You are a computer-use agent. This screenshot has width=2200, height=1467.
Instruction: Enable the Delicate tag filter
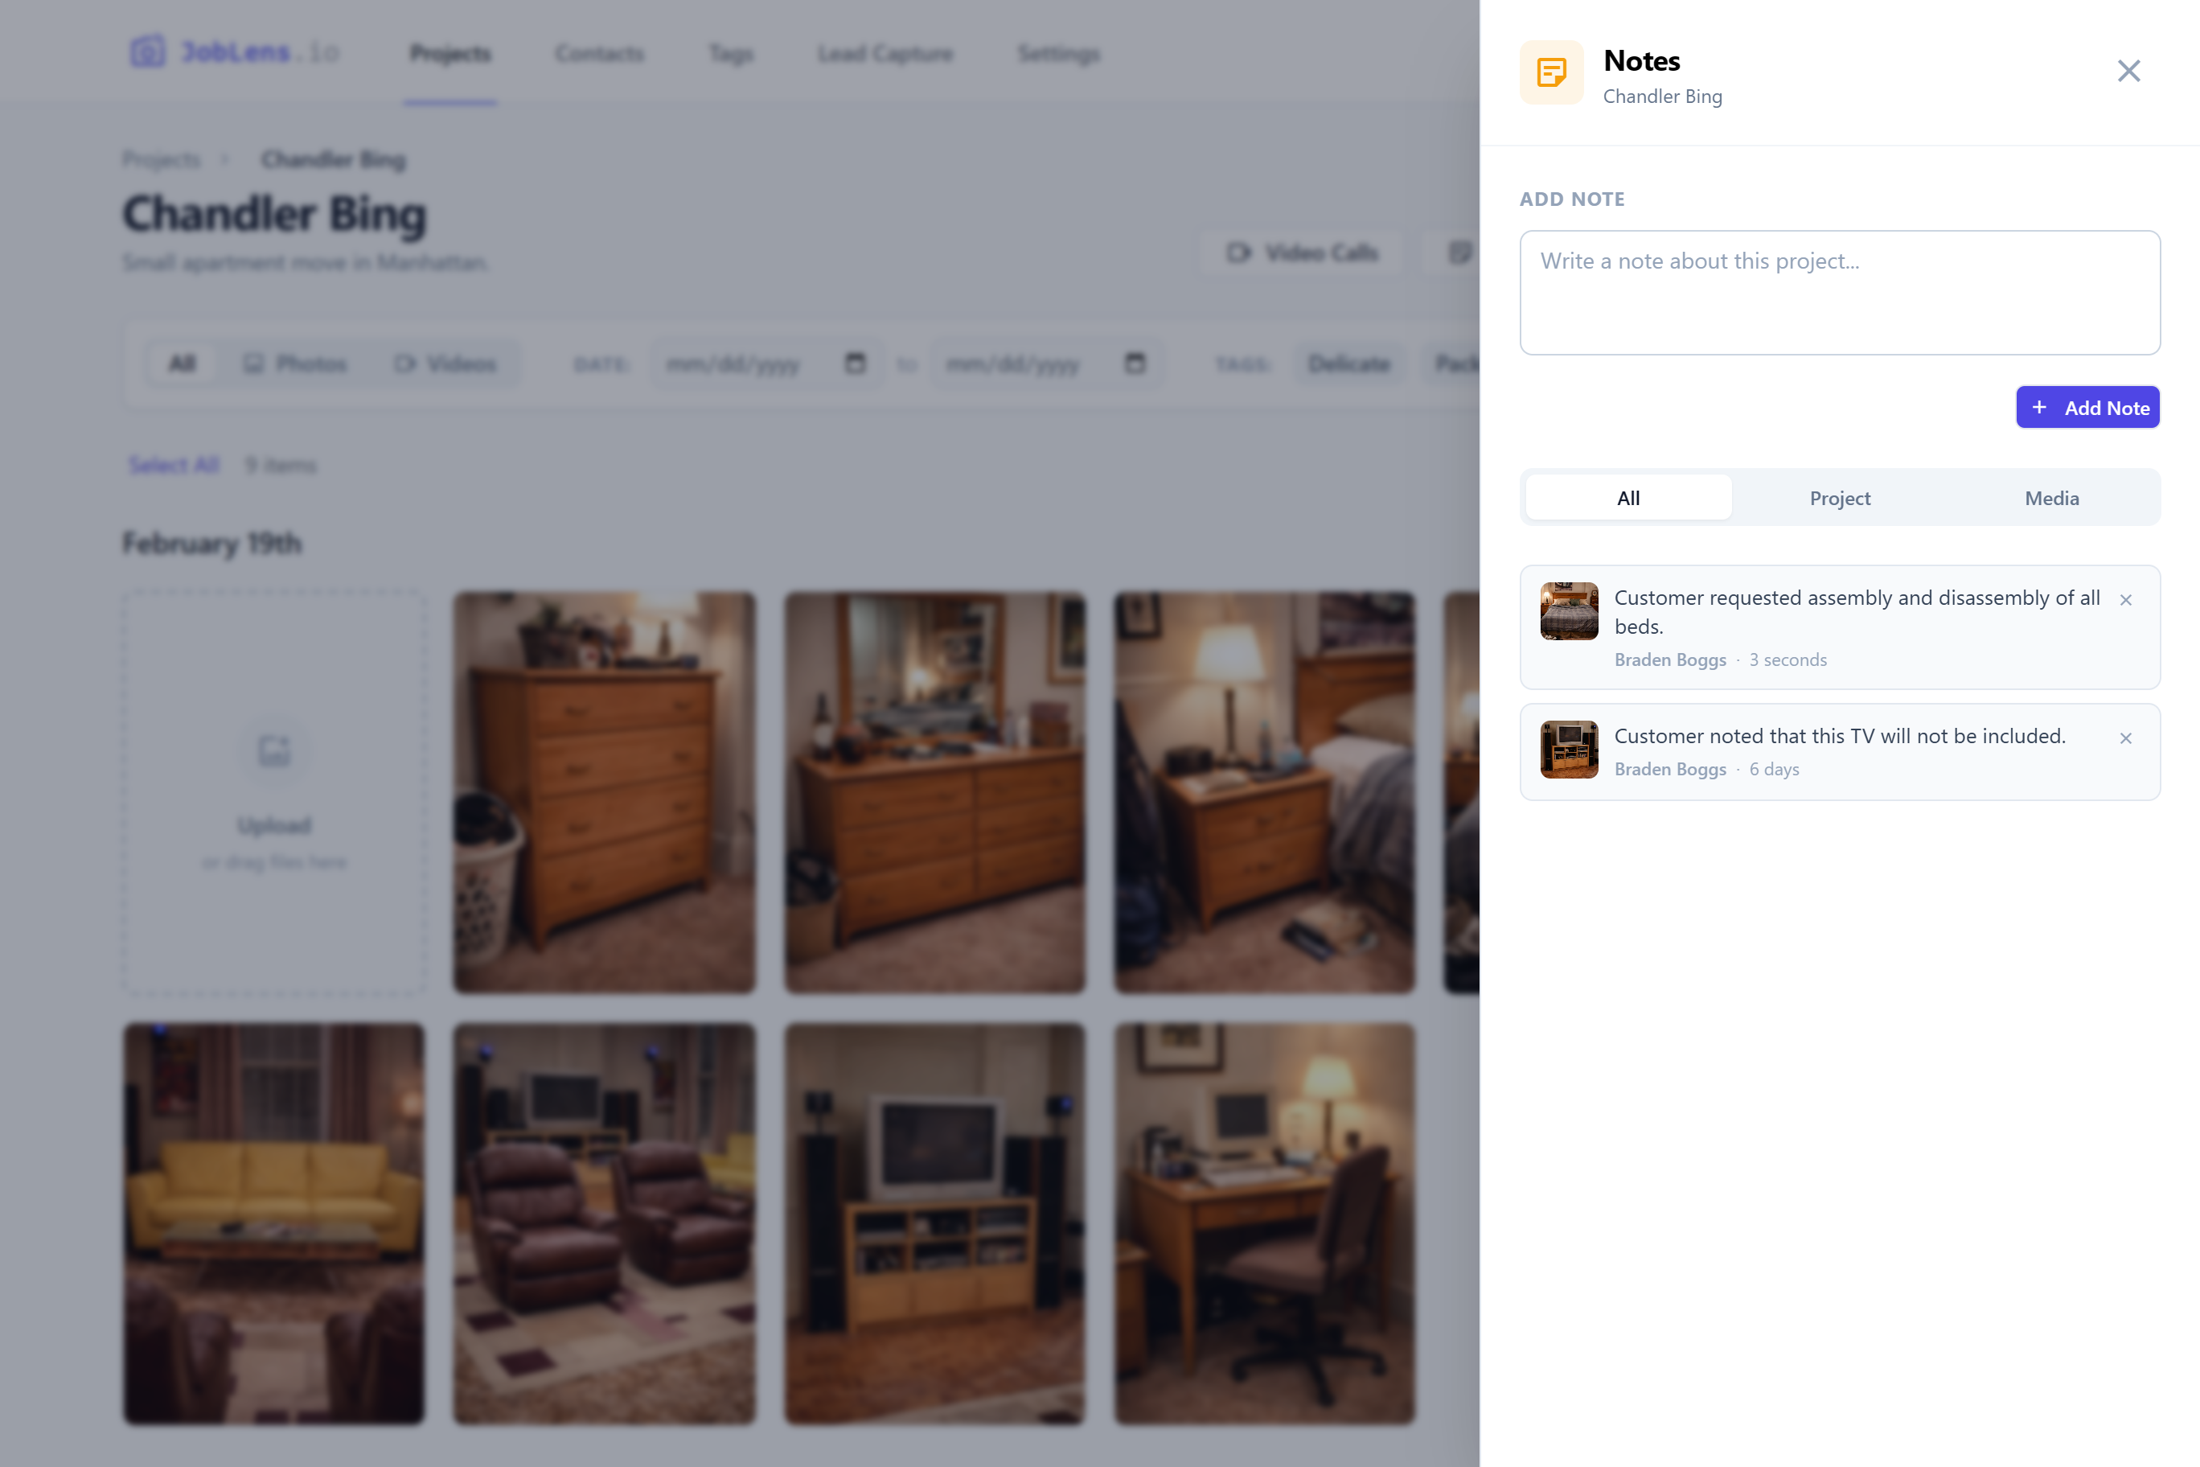tap(1348, 363)
